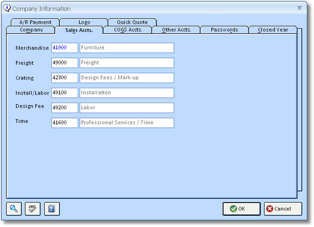Show the Closed Year tab
This screenshot has height=227, width=314.
point(273,30)
